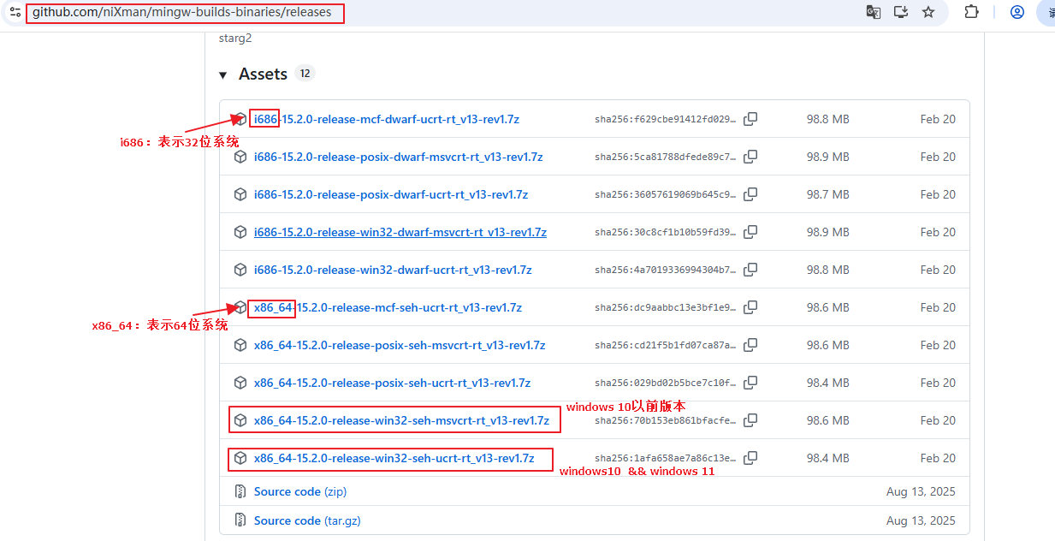Click the 98.7 MB file size
The image size is (1055, 541).
tap(827, 194)
